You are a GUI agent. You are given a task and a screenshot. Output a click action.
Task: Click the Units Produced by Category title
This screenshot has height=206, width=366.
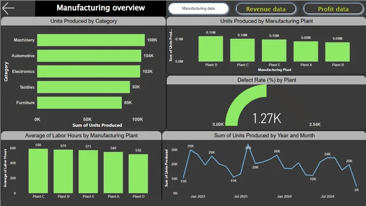pyautogui.click(x=83, y=21)
